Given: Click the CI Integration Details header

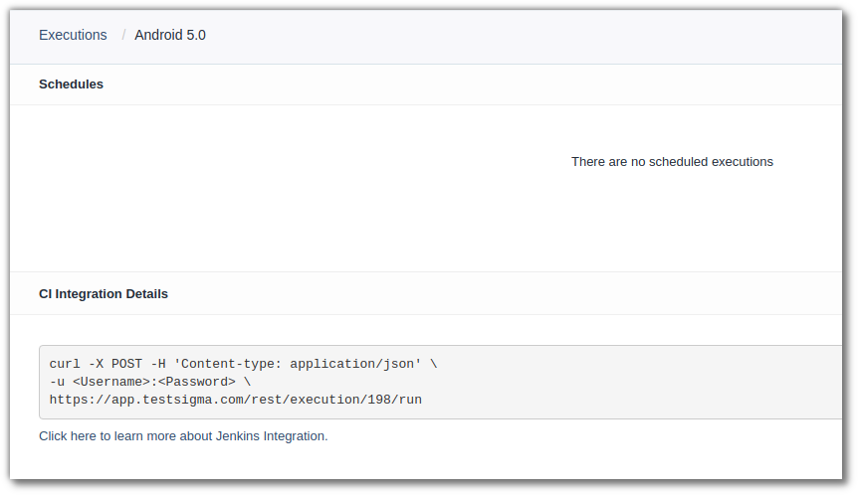Looking at the screenshot, I should pyautogui.click(x=104, y=294).
